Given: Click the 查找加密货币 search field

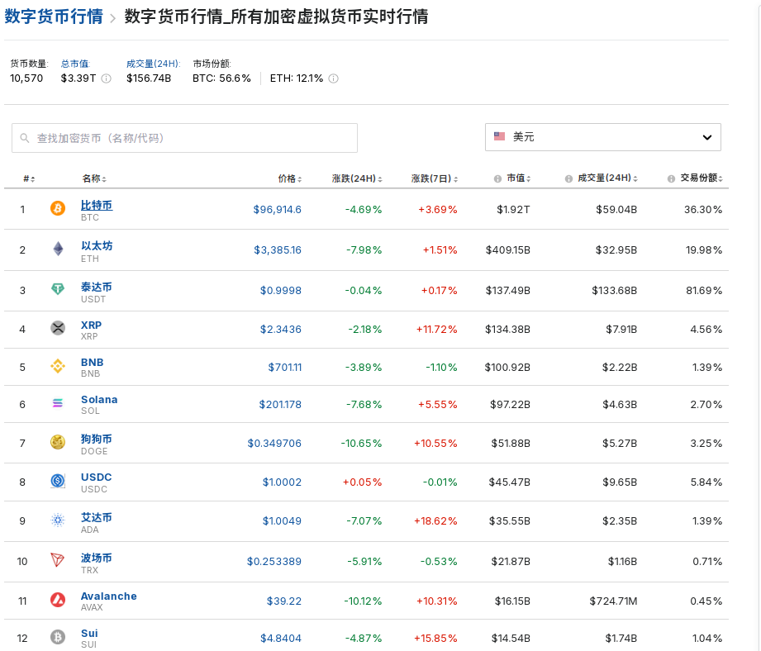Looking at the screenshot, I should coord(183,137).
